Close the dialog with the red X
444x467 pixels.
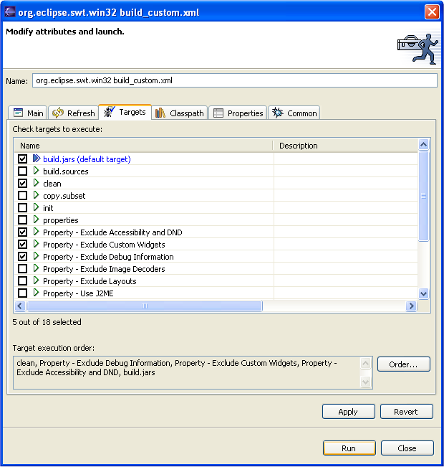pyautogui.click(x=432, y=12)
